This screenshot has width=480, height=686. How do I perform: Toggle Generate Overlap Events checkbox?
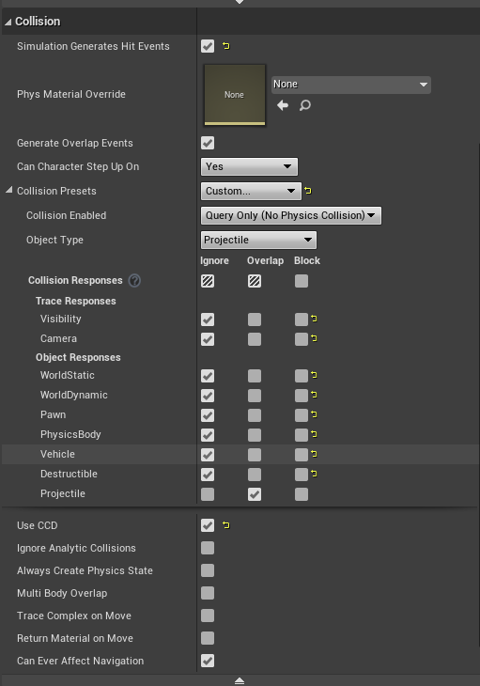coord(208,143)
